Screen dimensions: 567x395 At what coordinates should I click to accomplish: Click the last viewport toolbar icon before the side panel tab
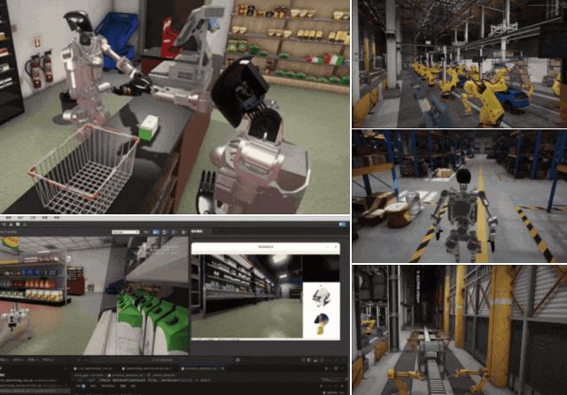tap(183, 232)
